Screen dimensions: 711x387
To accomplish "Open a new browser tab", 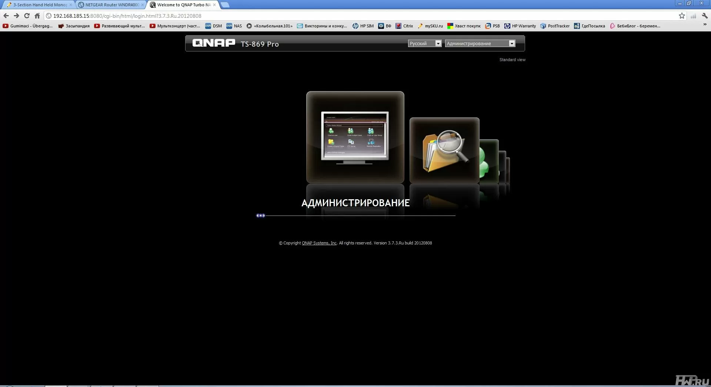I will point(225,5).
